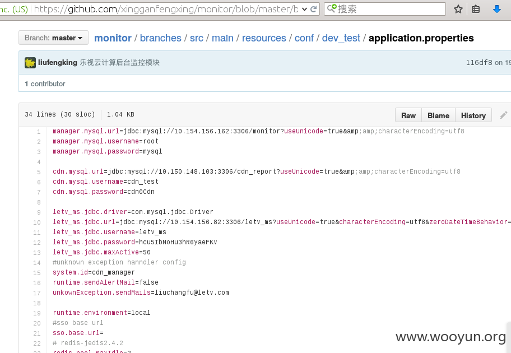Image resolution: width=511 pixels, height=353 pixels.
Task: Click the letv_ms.jdbc.username=letv_ms line
Action: coord(109,232)
